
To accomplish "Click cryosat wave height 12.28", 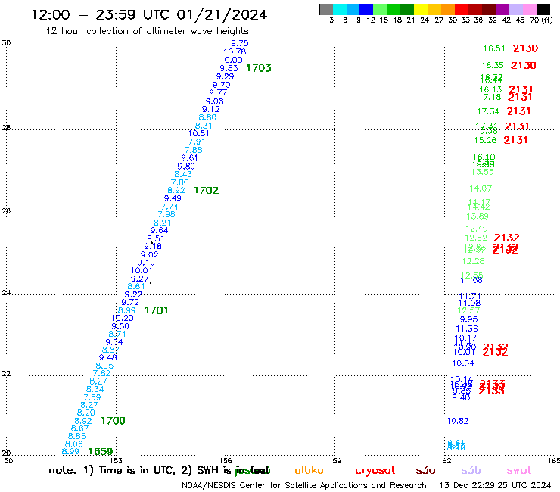I will [x=473, y=262].
